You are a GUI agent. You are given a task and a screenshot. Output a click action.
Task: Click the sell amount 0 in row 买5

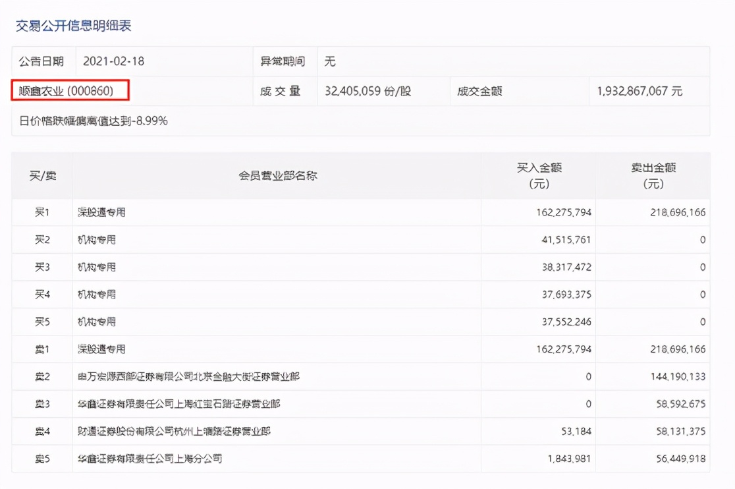pos(703,322)
